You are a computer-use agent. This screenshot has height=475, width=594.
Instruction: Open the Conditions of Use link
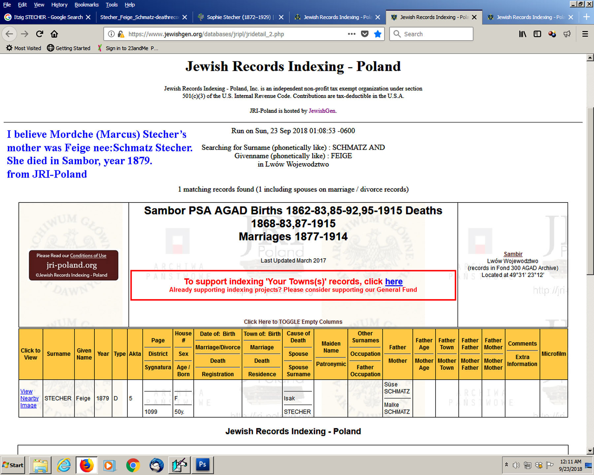[88, 256]
